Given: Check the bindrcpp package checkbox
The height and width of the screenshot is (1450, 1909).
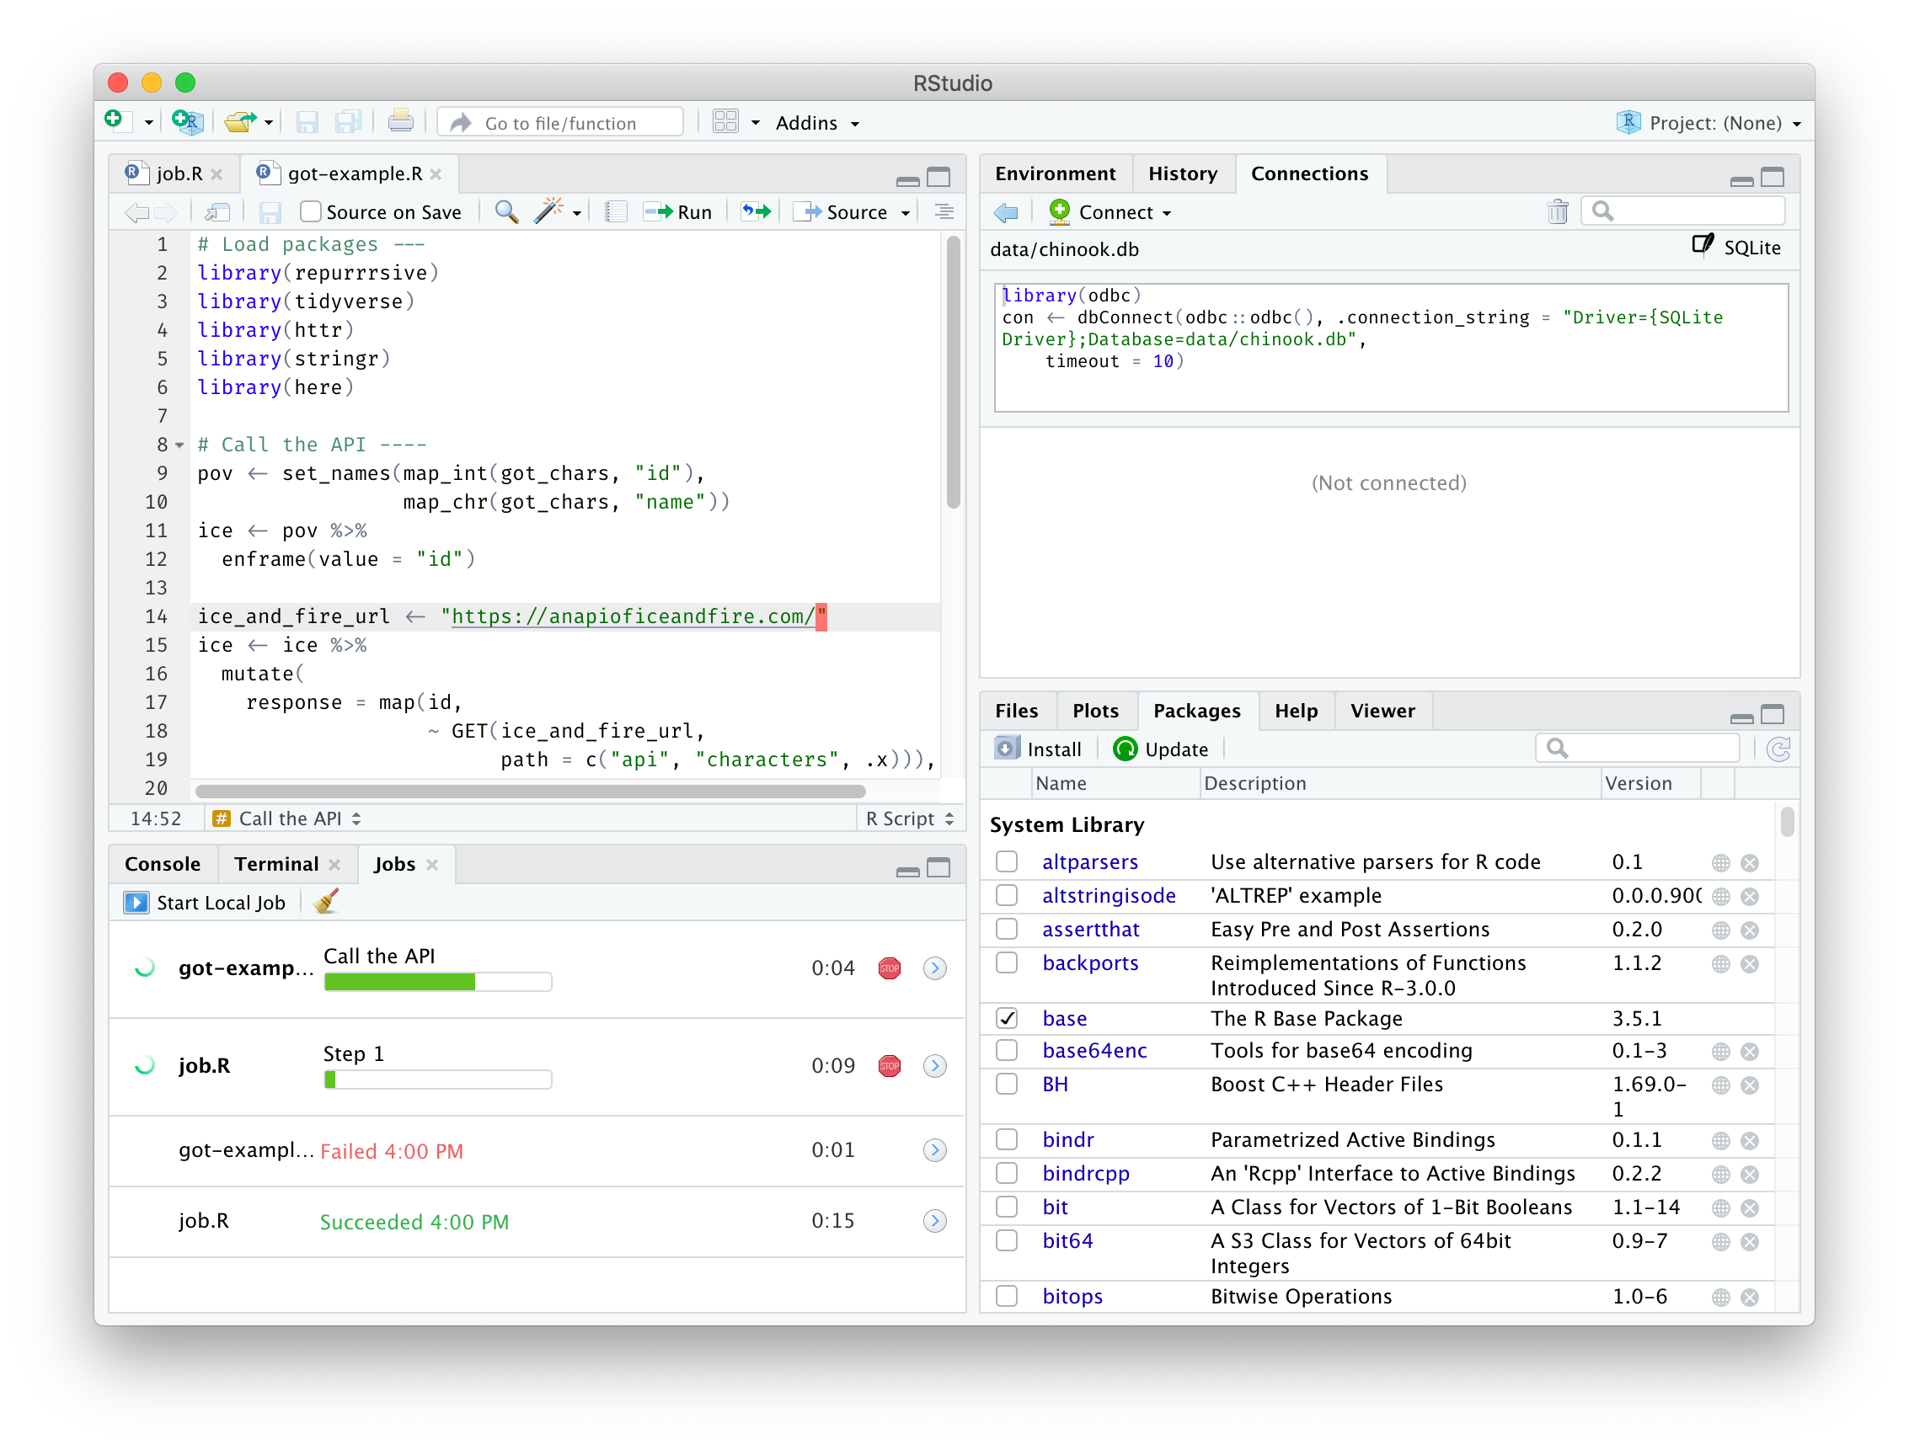Looking at the screenshot, I should pyautogui.click(x=1007, y=1174).
